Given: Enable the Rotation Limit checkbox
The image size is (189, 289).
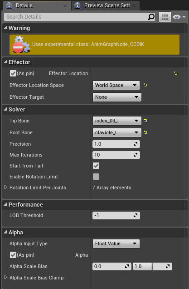Looking at the screenshot, I should tap(96, 177).
